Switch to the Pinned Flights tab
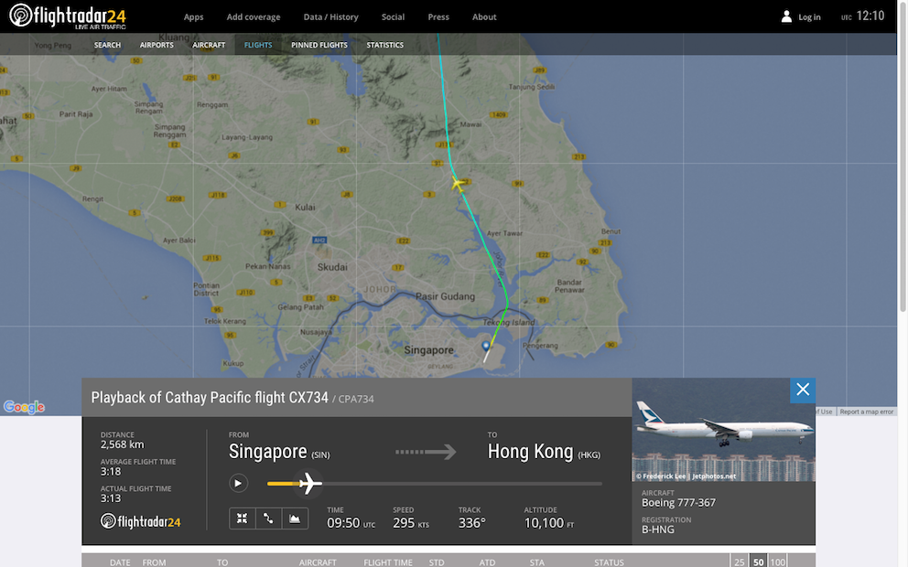The image size is (908, 567). pos(319,45)
